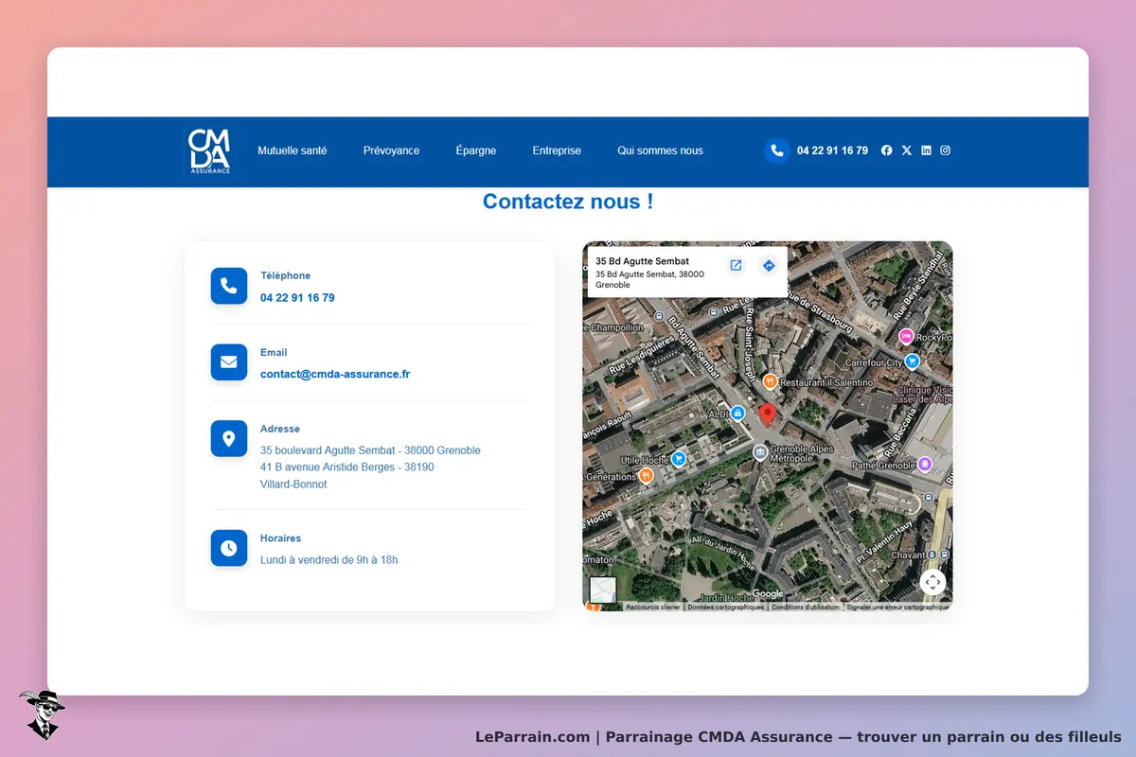Select the red location pin on map
1136x757 pixels.
pyautogui.click(x=768, y=414)
